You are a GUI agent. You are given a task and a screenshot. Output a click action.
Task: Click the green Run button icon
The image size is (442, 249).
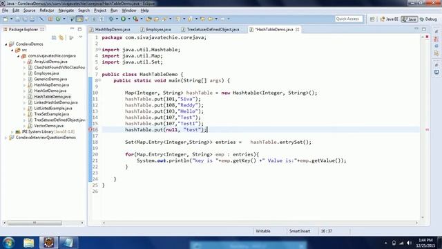point(123,19)
